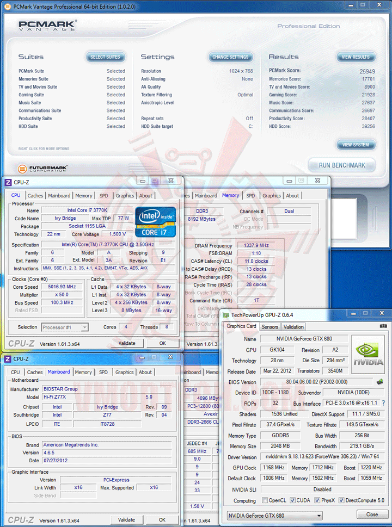Click the VIEW RESULTS button
This screenshot has width=392, height=527.
356,57
